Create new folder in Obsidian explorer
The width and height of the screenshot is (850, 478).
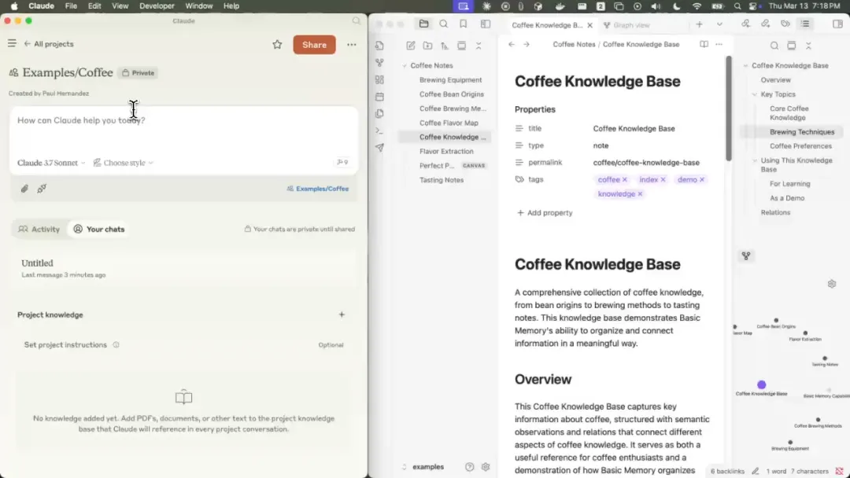(427, 46)
